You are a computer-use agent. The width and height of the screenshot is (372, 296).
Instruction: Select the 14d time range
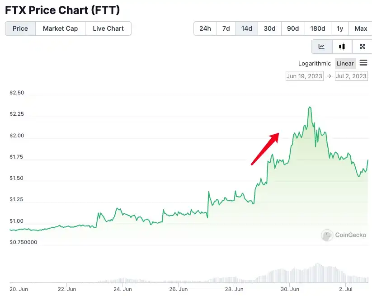coord(246,28)
